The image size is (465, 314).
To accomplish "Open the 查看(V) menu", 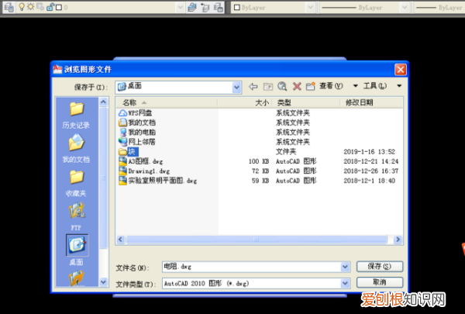I will point(331,86).
